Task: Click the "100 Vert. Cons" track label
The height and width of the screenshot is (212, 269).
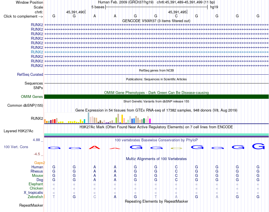Action: coord(16,147)
